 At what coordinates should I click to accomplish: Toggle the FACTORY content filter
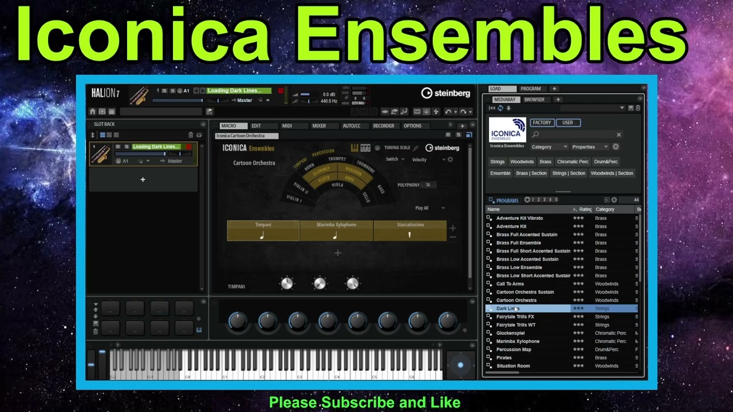click(542, 122)
